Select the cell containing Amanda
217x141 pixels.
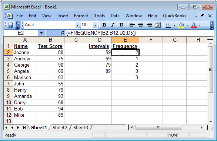(25, 96)
